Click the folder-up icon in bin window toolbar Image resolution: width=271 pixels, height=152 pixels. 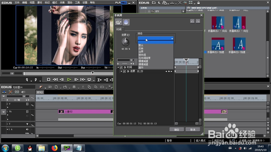[159, 3]
